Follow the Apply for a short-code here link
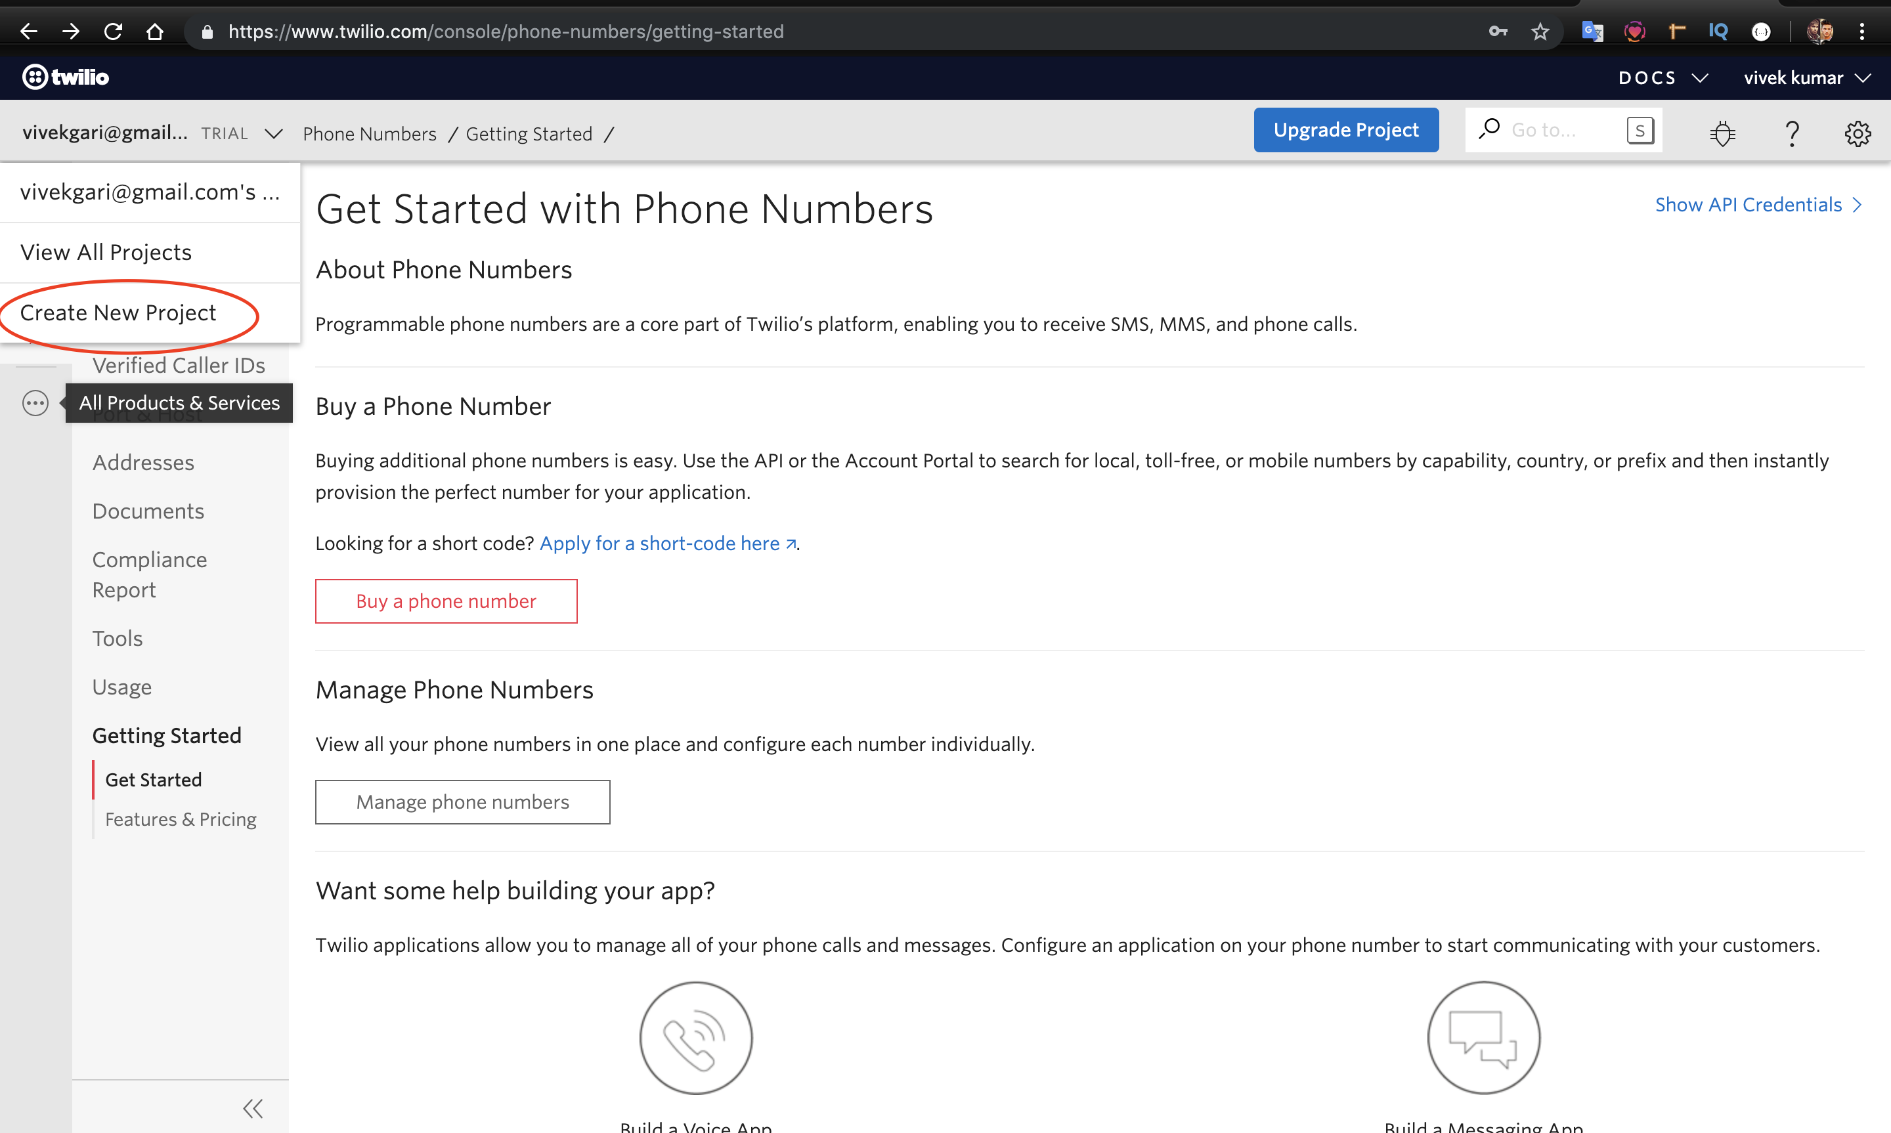The width and height of the screenshot is (1891, 1133). click(668, 544)
